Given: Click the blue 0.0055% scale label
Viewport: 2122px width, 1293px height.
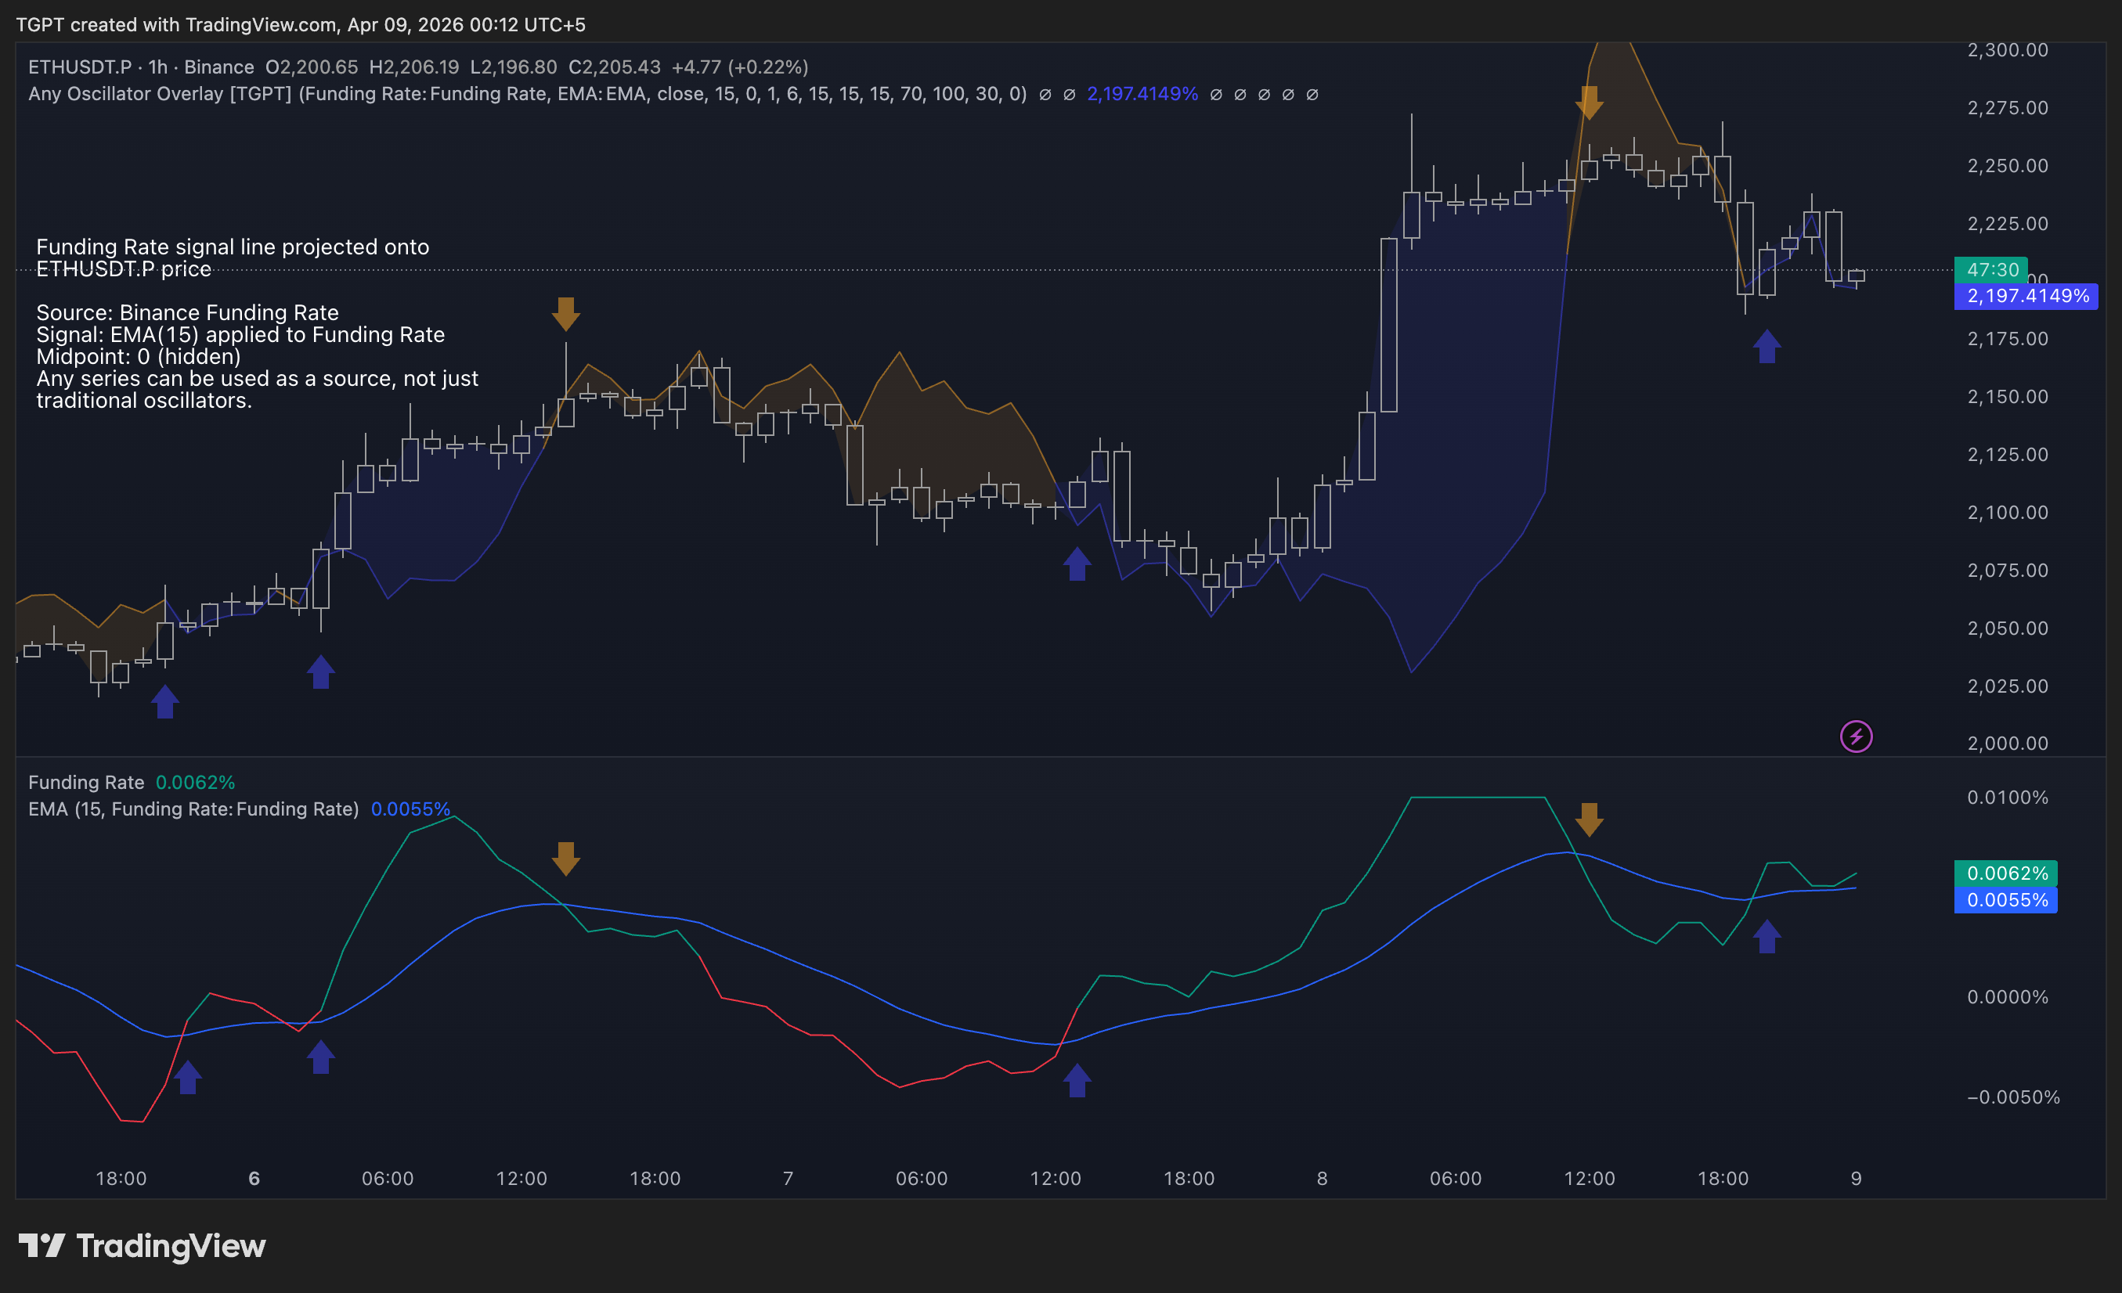Looking at the screenshot, I should click(x=2006, y=899).
